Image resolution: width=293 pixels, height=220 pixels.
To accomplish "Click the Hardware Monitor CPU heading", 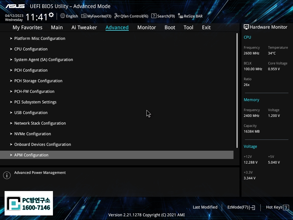I will tap(247, 37).
